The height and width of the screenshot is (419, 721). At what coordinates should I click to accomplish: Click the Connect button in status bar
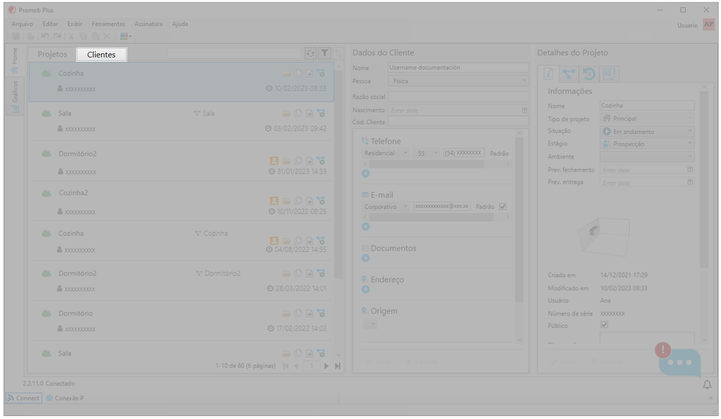point(24,398)
